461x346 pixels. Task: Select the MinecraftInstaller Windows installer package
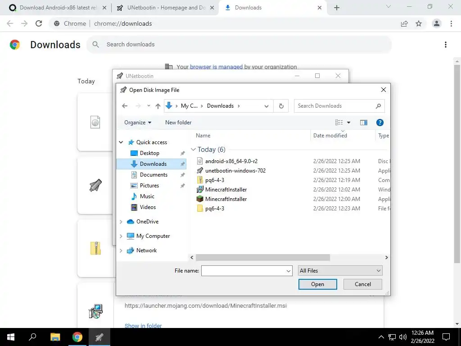[x=226, y=190]
